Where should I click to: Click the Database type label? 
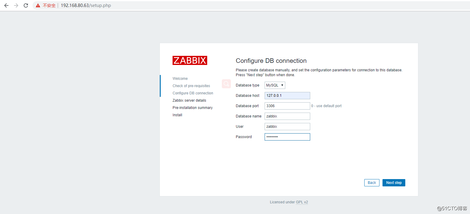click(x=248, y=85)
